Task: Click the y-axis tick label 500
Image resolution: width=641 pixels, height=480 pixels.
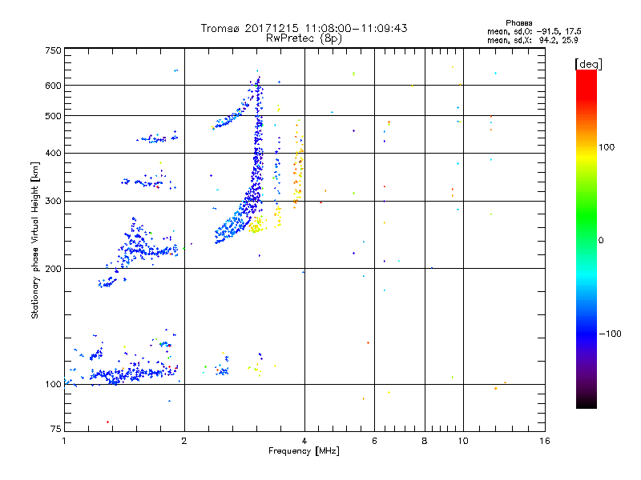Action: click(53, 116)
